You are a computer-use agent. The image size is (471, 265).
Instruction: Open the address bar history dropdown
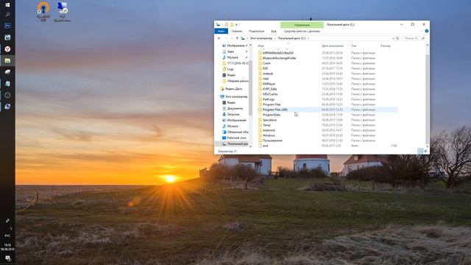(x=393, y=38)
